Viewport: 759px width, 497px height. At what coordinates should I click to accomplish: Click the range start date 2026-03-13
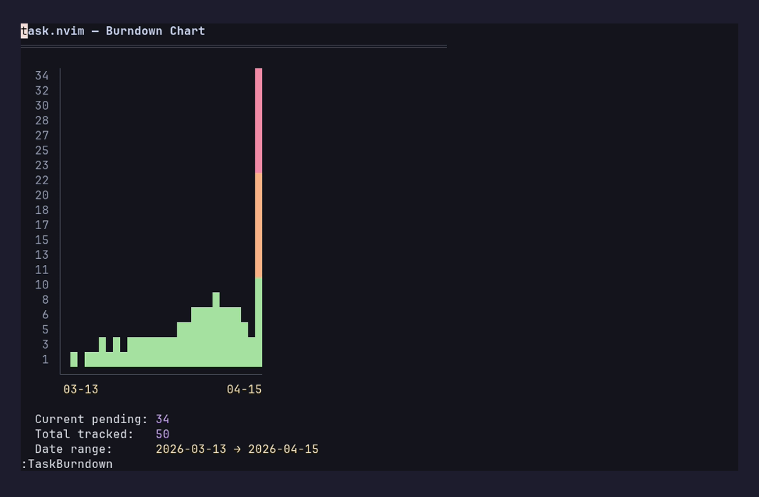(190, 449)
